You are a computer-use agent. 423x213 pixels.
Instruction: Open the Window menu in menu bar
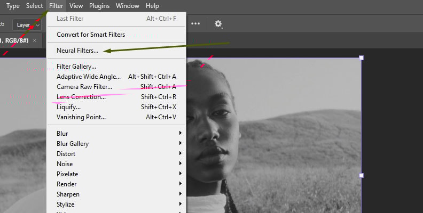pyautogui.click(x=127, y=6)
